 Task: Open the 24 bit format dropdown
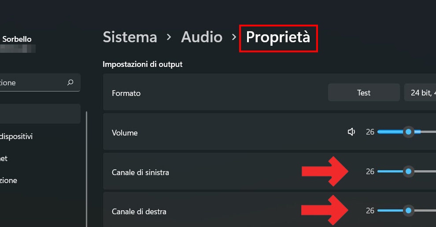421,93
